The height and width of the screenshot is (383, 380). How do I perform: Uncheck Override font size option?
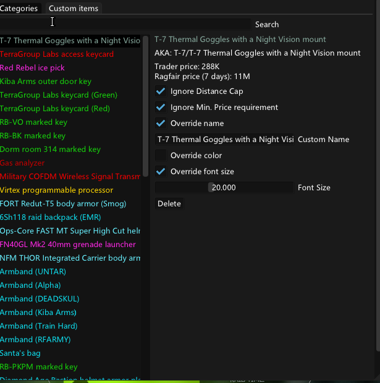[x=161, y=172]
